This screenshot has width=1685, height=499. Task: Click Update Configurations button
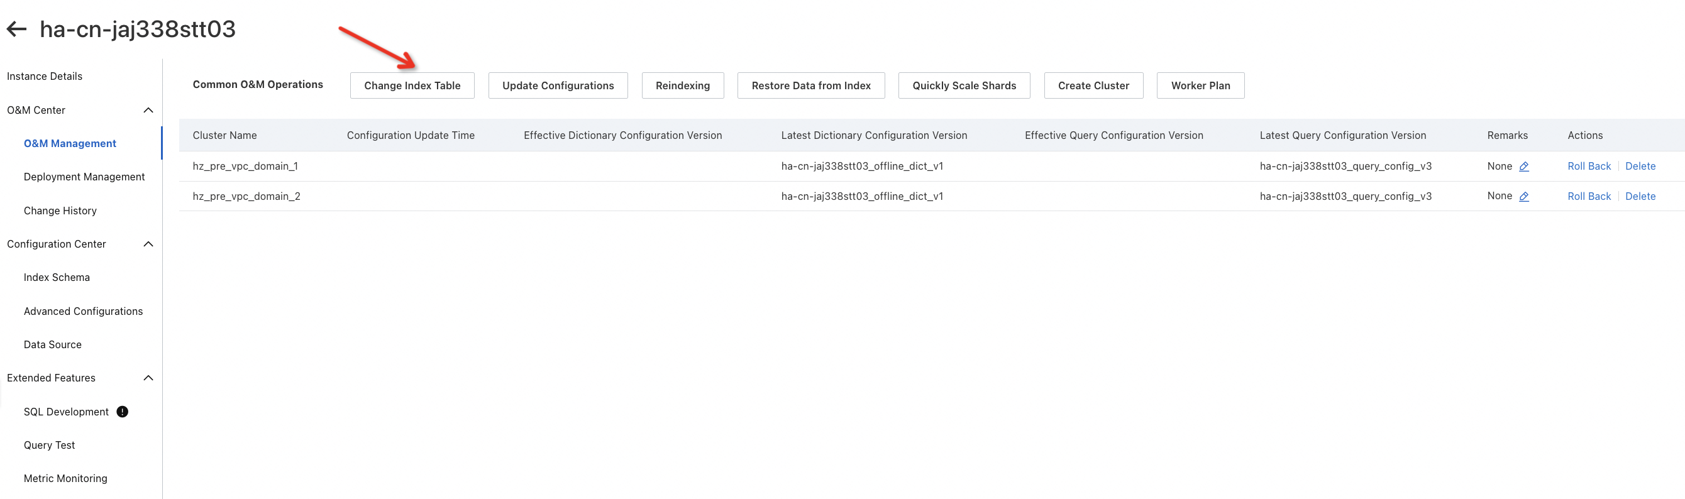[558, 85]
